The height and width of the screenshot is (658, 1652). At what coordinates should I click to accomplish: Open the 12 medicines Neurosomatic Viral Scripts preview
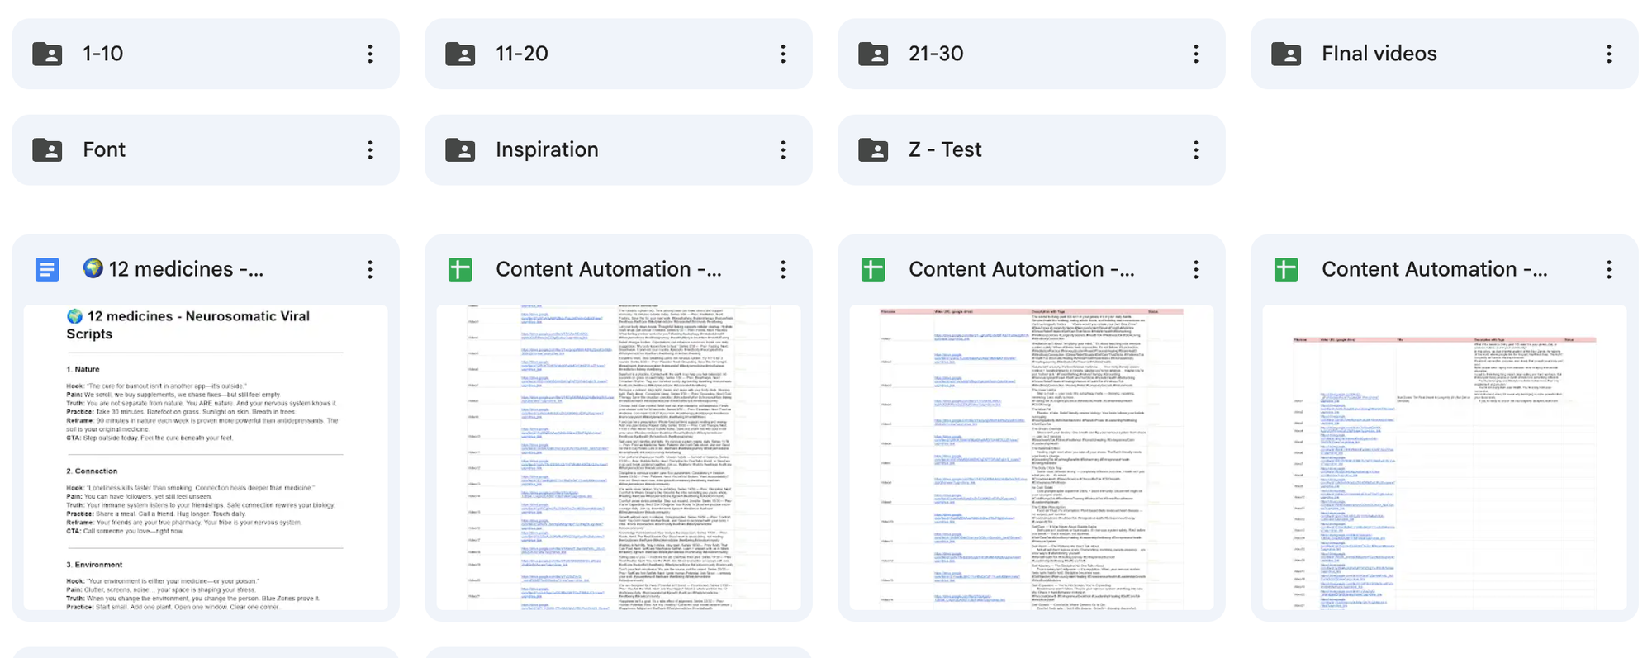(206, 457)
